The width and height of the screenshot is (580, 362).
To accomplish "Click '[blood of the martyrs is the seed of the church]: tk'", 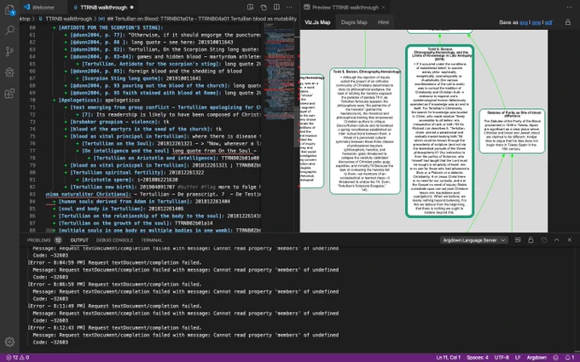I will click(146, 129).
